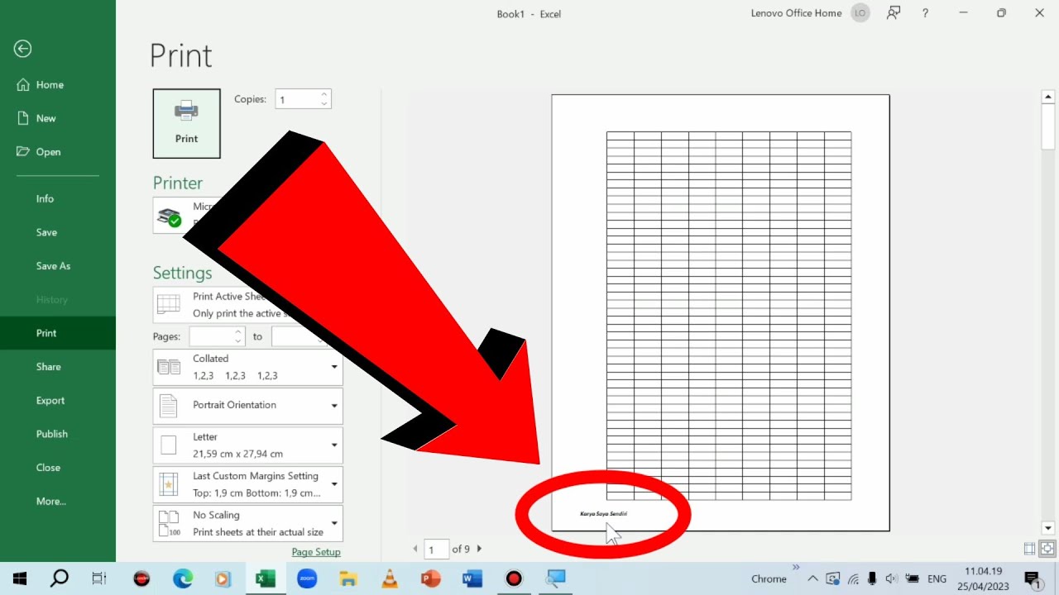Open File Explorer from taskbar
This screenshot has height=595, width=1059.
click(348, 578)
